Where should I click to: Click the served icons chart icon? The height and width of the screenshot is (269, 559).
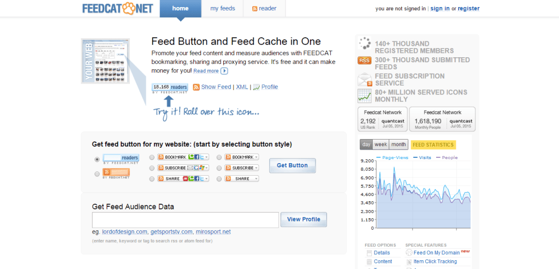coord(365,96)
